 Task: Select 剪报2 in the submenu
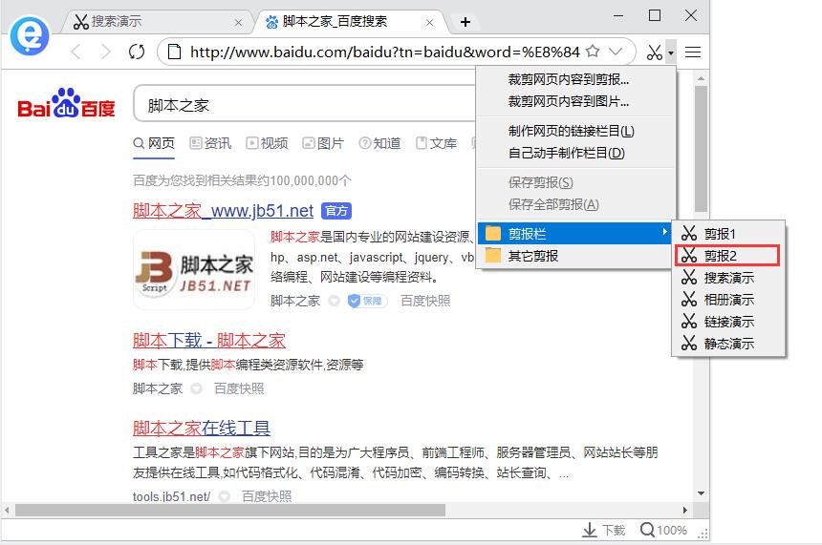tap(727, 256)
